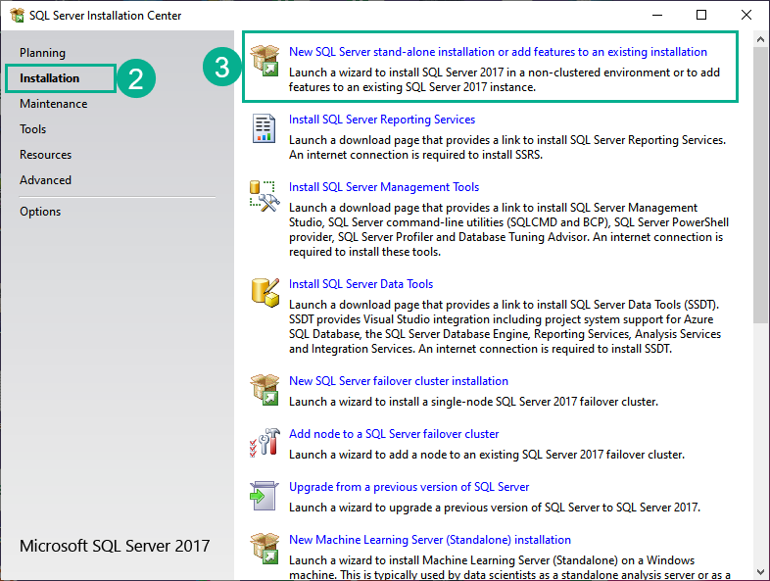Click Add node to a SQL Server failover cluster

pos(394,434)
